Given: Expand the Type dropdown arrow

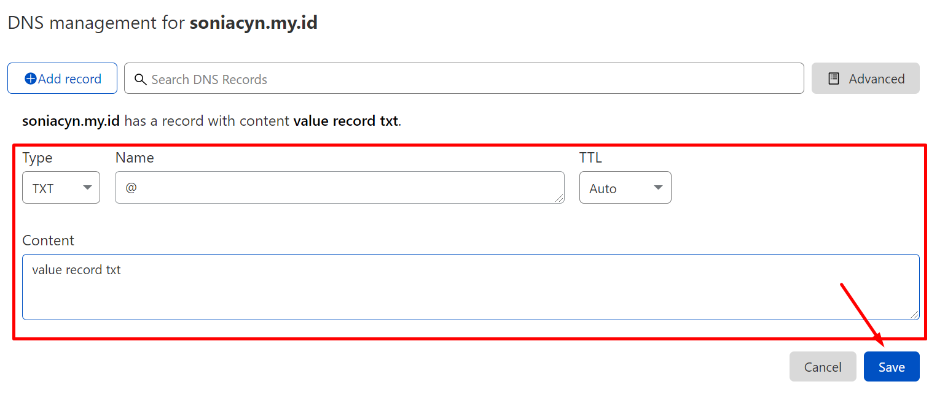Looking at the screenshot, I should pyautogui.click(x=87, y=188).
